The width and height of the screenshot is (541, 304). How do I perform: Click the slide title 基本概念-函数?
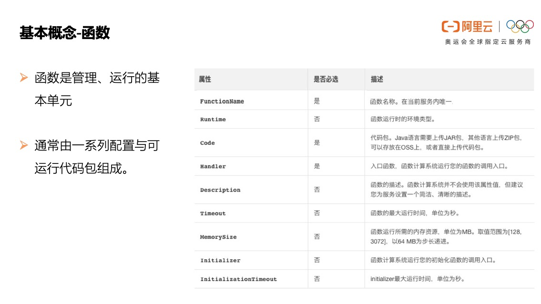(65, 33)
